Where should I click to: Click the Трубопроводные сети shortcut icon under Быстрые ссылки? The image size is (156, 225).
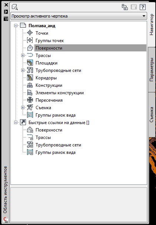tap(30, 145)
